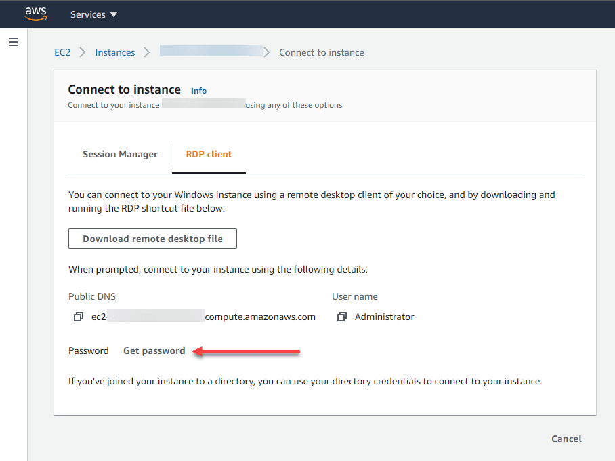Click the redacted instance ID in the subtitle
This screenshot has height=461, width=615.
pyautogui.click(x=203, y=105)
